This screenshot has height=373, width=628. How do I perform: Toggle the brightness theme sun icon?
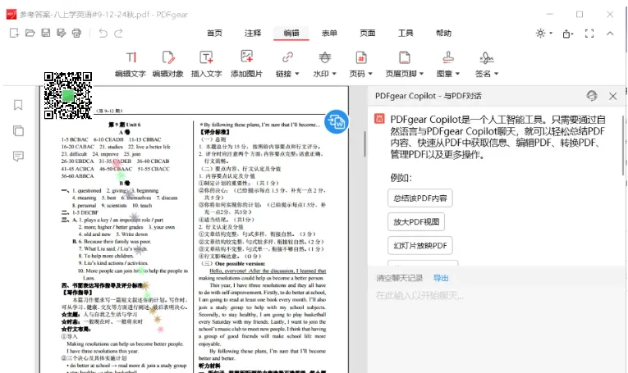click(x=541, y=33)
